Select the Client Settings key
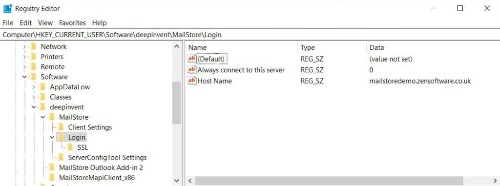 [x=90, y=127]
